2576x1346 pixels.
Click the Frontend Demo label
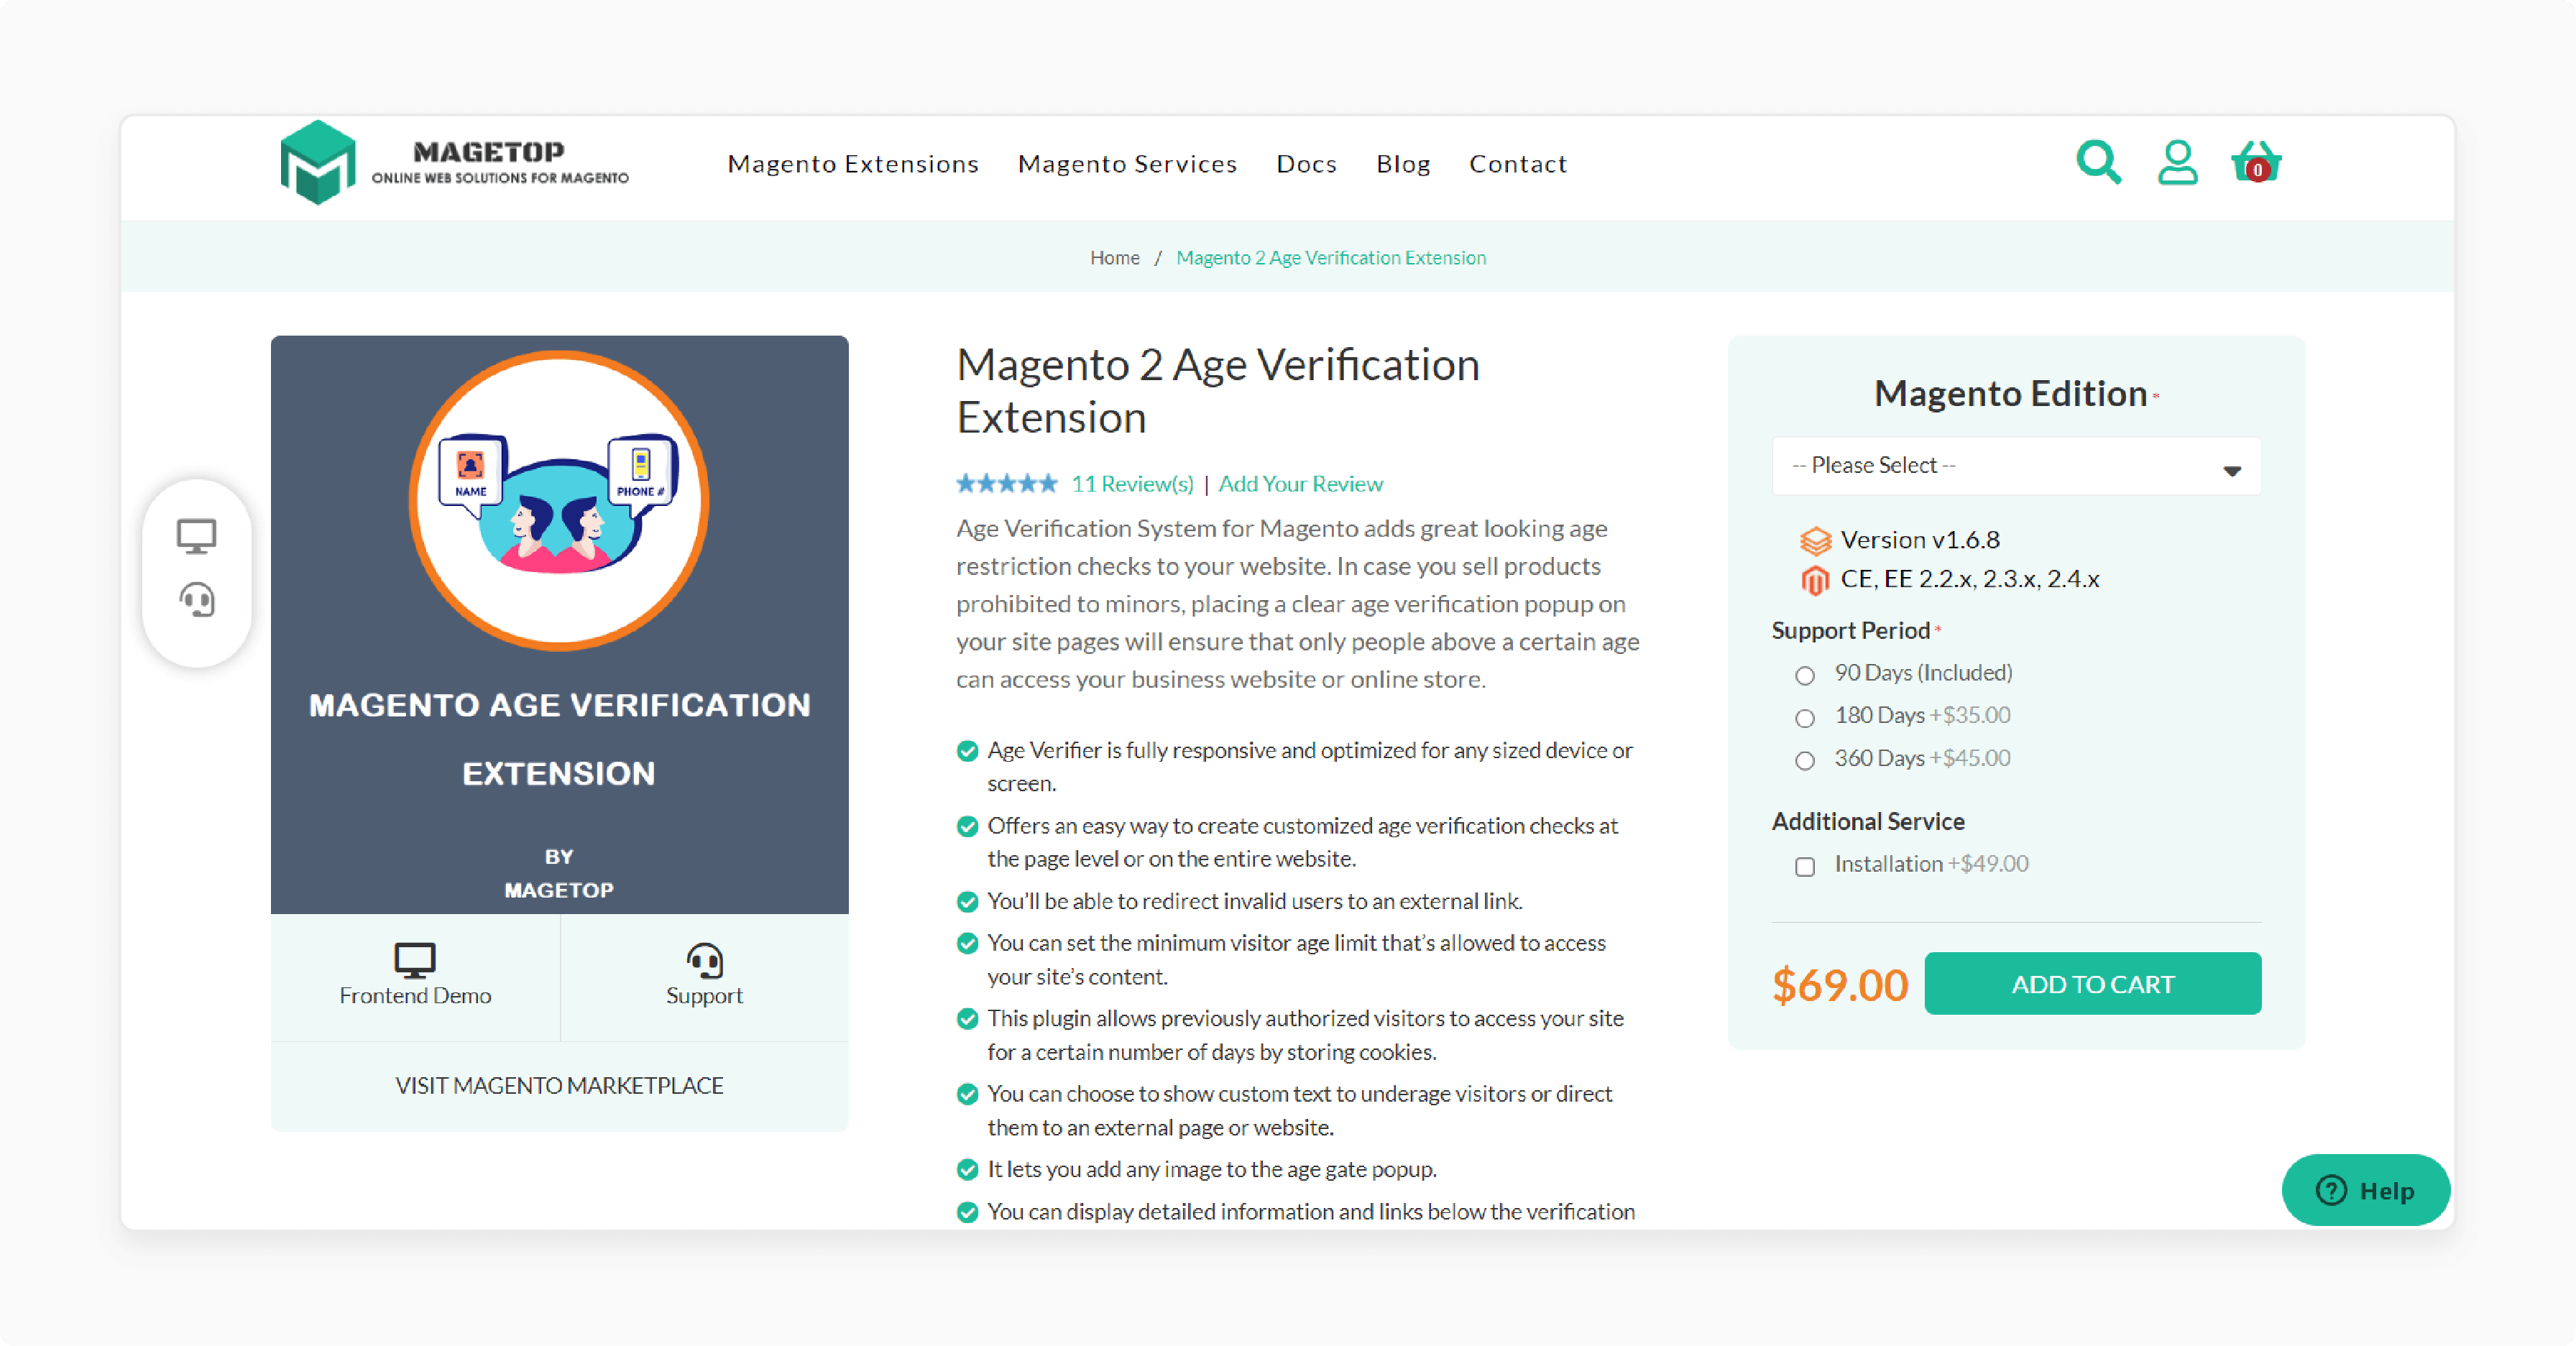coord(415,996)
